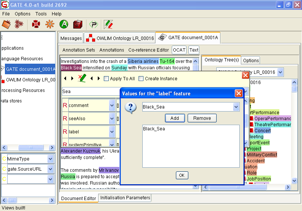The height and width of the screenshot is (211, 302).
Task: Click the orange gear processing resource icon
Action: tap(49, 24)
